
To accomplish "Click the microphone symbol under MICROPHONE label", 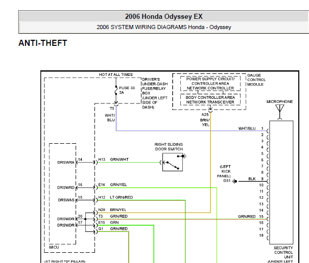I will 280,112.
